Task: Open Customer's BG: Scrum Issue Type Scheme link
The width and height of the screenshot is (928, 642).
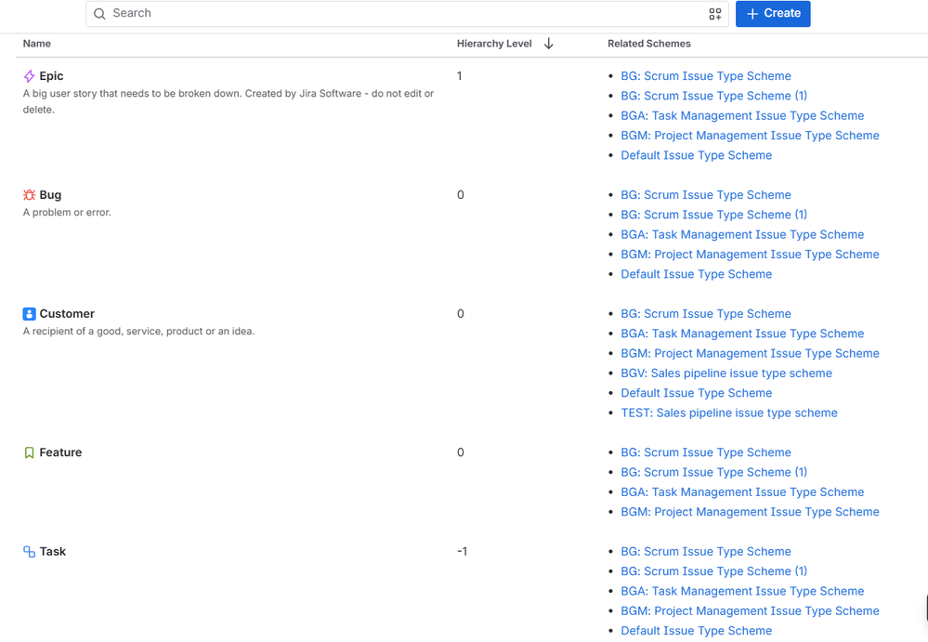Action: tap(705, 314)
